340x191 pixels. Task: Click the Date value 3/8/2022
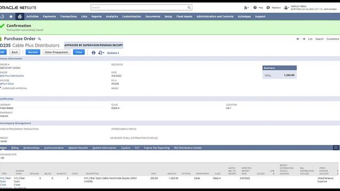(x=116, y=76)
